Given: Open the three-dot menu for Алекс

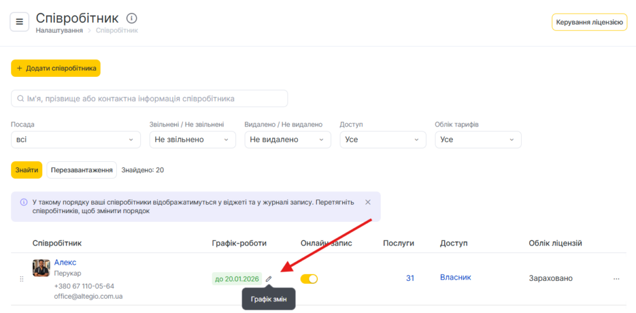Looking at the screenshot, I should point(616,279).
